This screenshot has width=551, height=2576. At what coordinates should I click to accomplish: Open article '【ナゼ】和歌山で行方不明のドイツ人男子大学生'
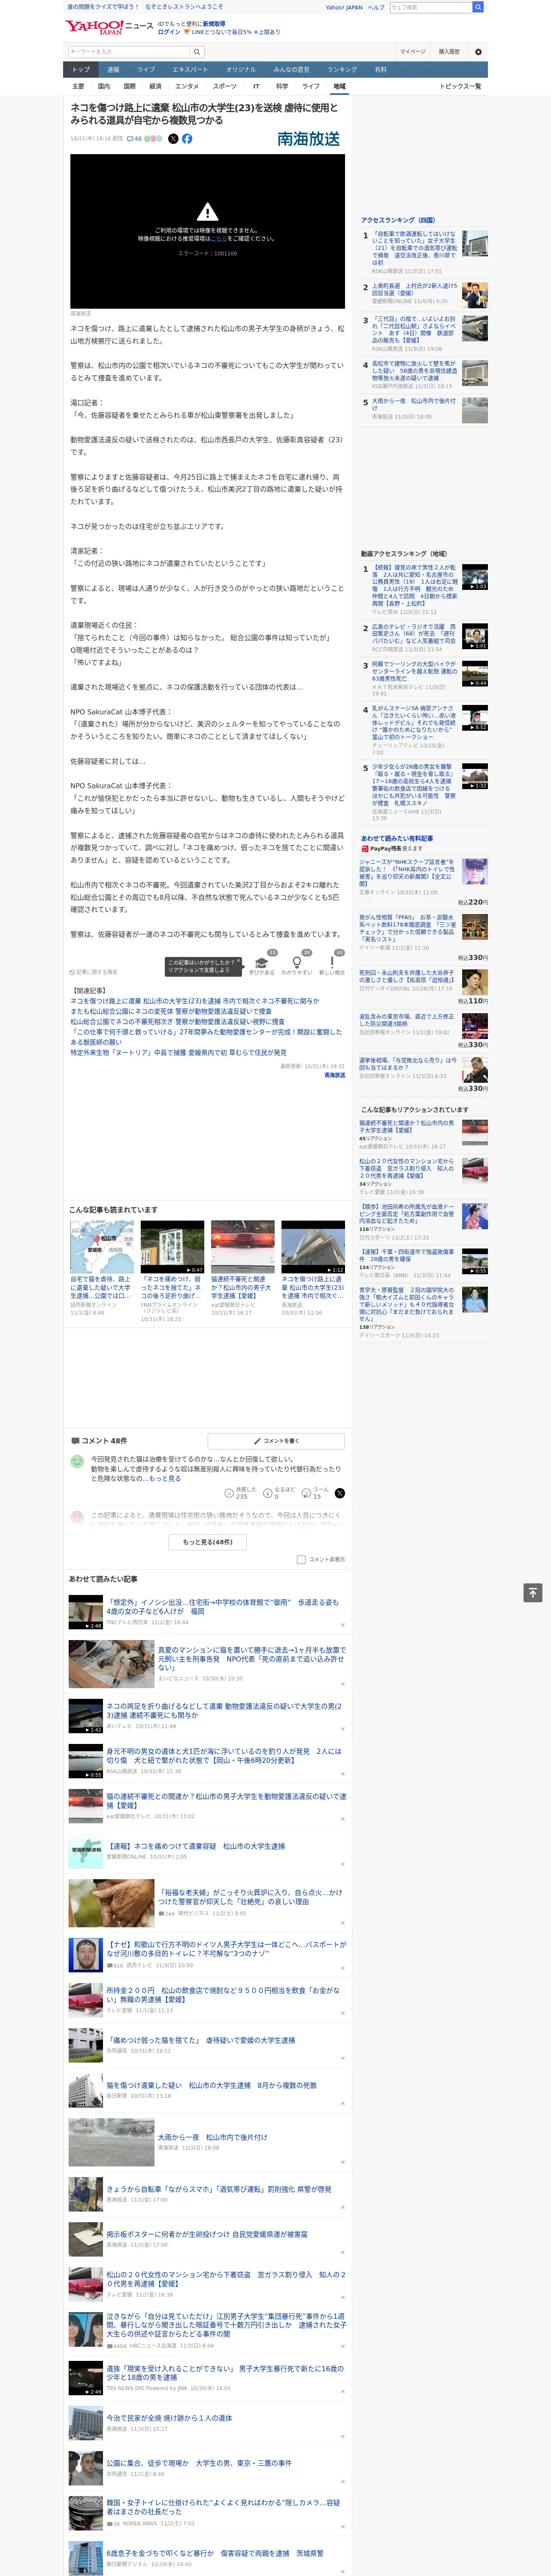227,1949
